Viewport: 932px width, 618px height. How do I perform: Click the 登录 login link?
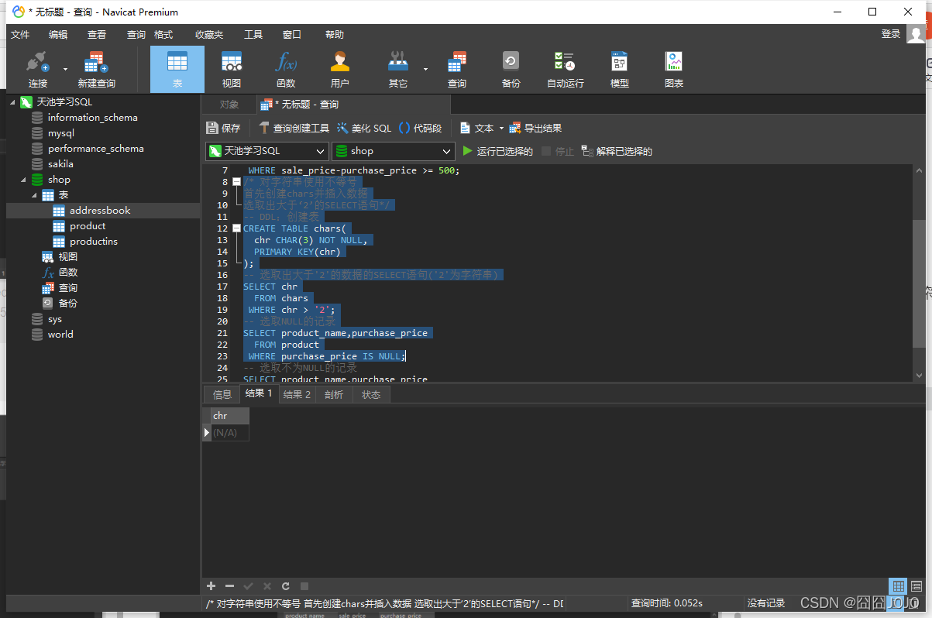click(x=891, y=34)
